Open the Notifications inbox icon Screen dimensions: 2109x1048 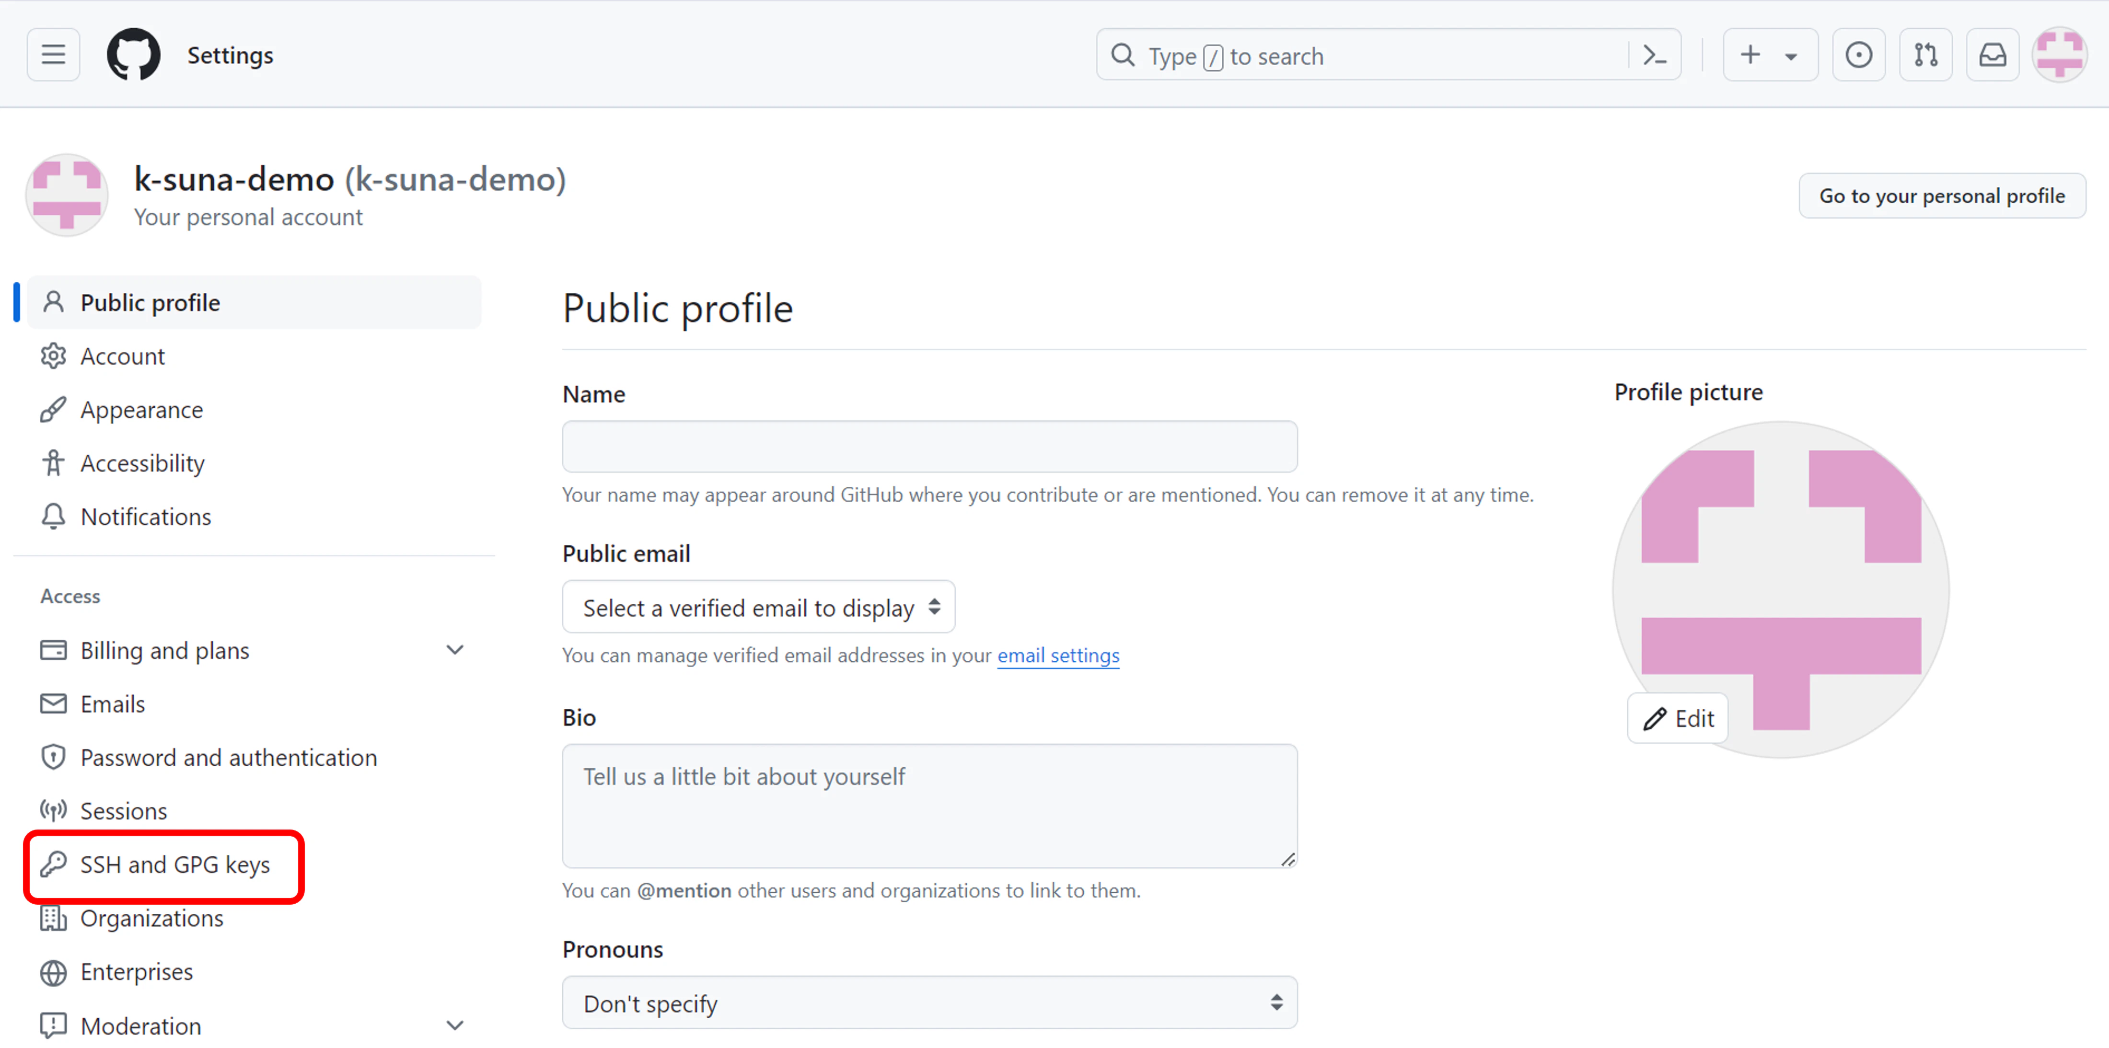pyautogui.click(x=1992, y=55)
